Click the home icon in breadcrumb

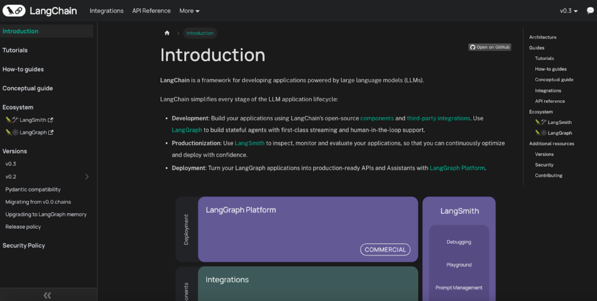click(x=167, y=33)
